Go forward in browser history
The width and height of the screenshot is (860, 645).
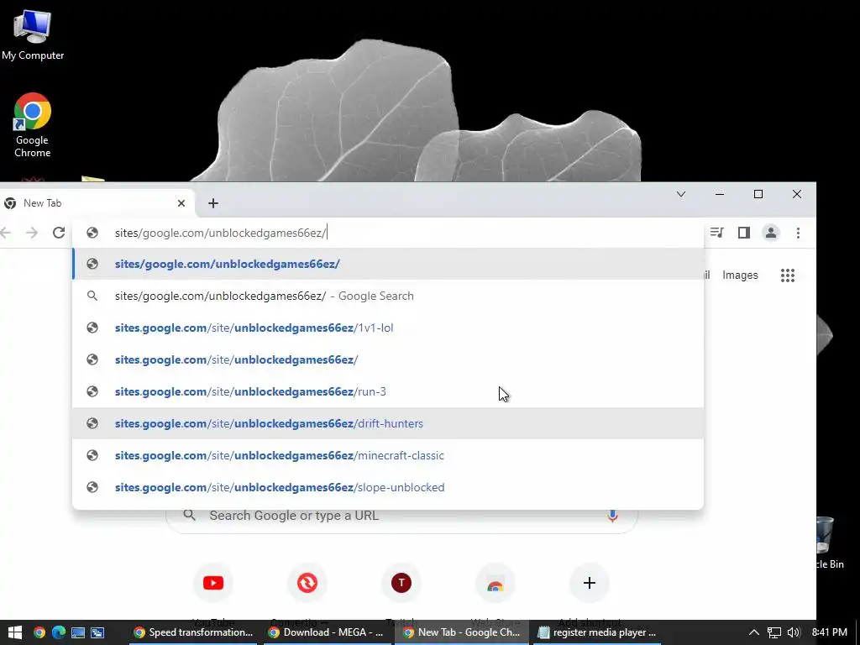[32, 233]
